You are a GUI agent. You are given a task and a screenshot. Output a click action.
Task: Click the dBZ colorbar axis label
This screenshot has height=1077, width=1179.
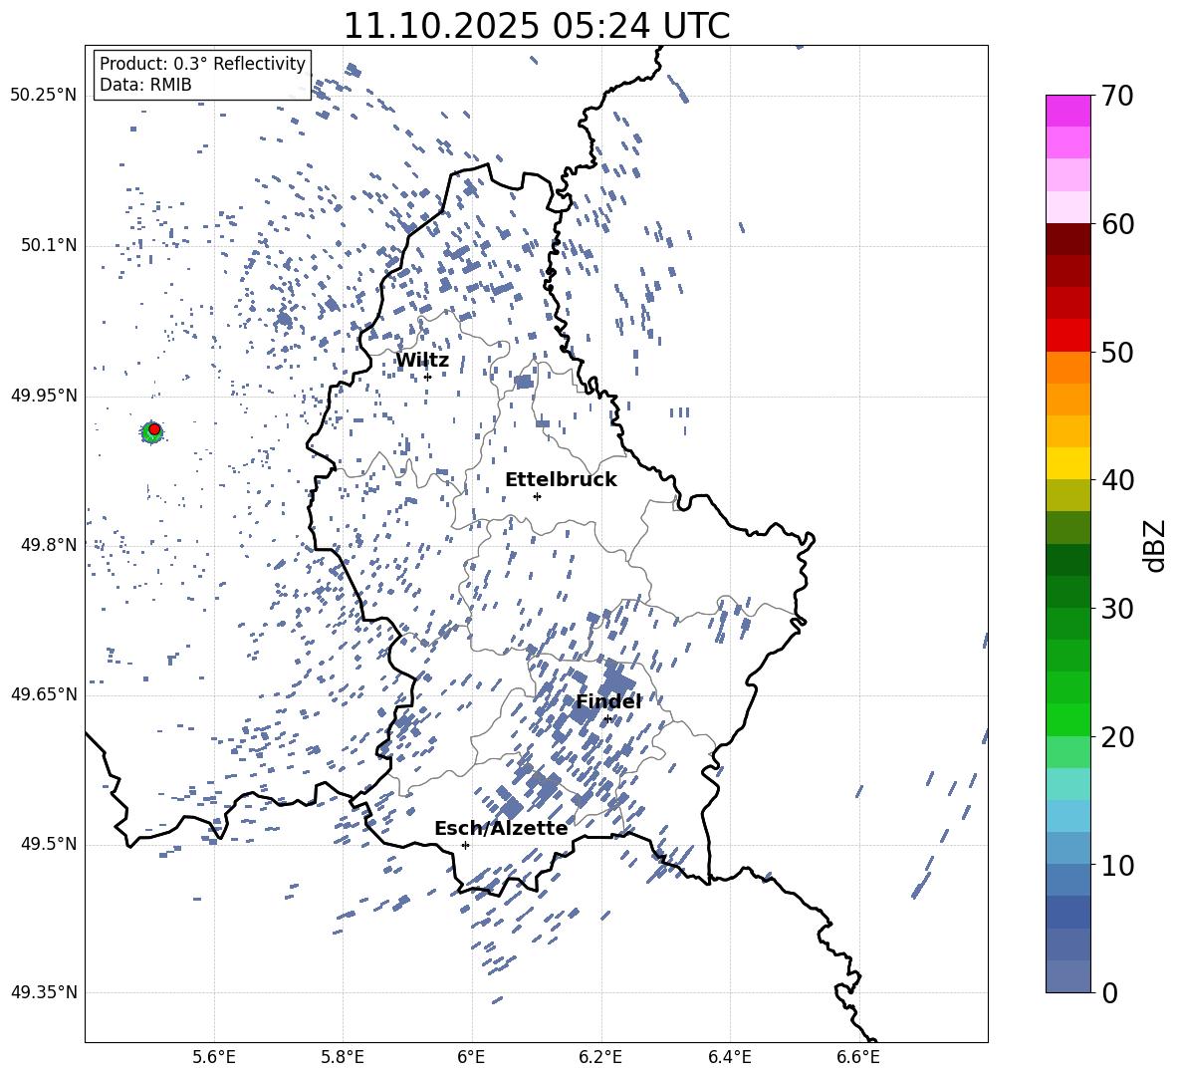[1156, 545]
